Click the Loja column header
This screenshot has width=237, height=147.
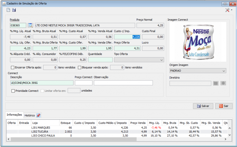(x=45, y=123)
